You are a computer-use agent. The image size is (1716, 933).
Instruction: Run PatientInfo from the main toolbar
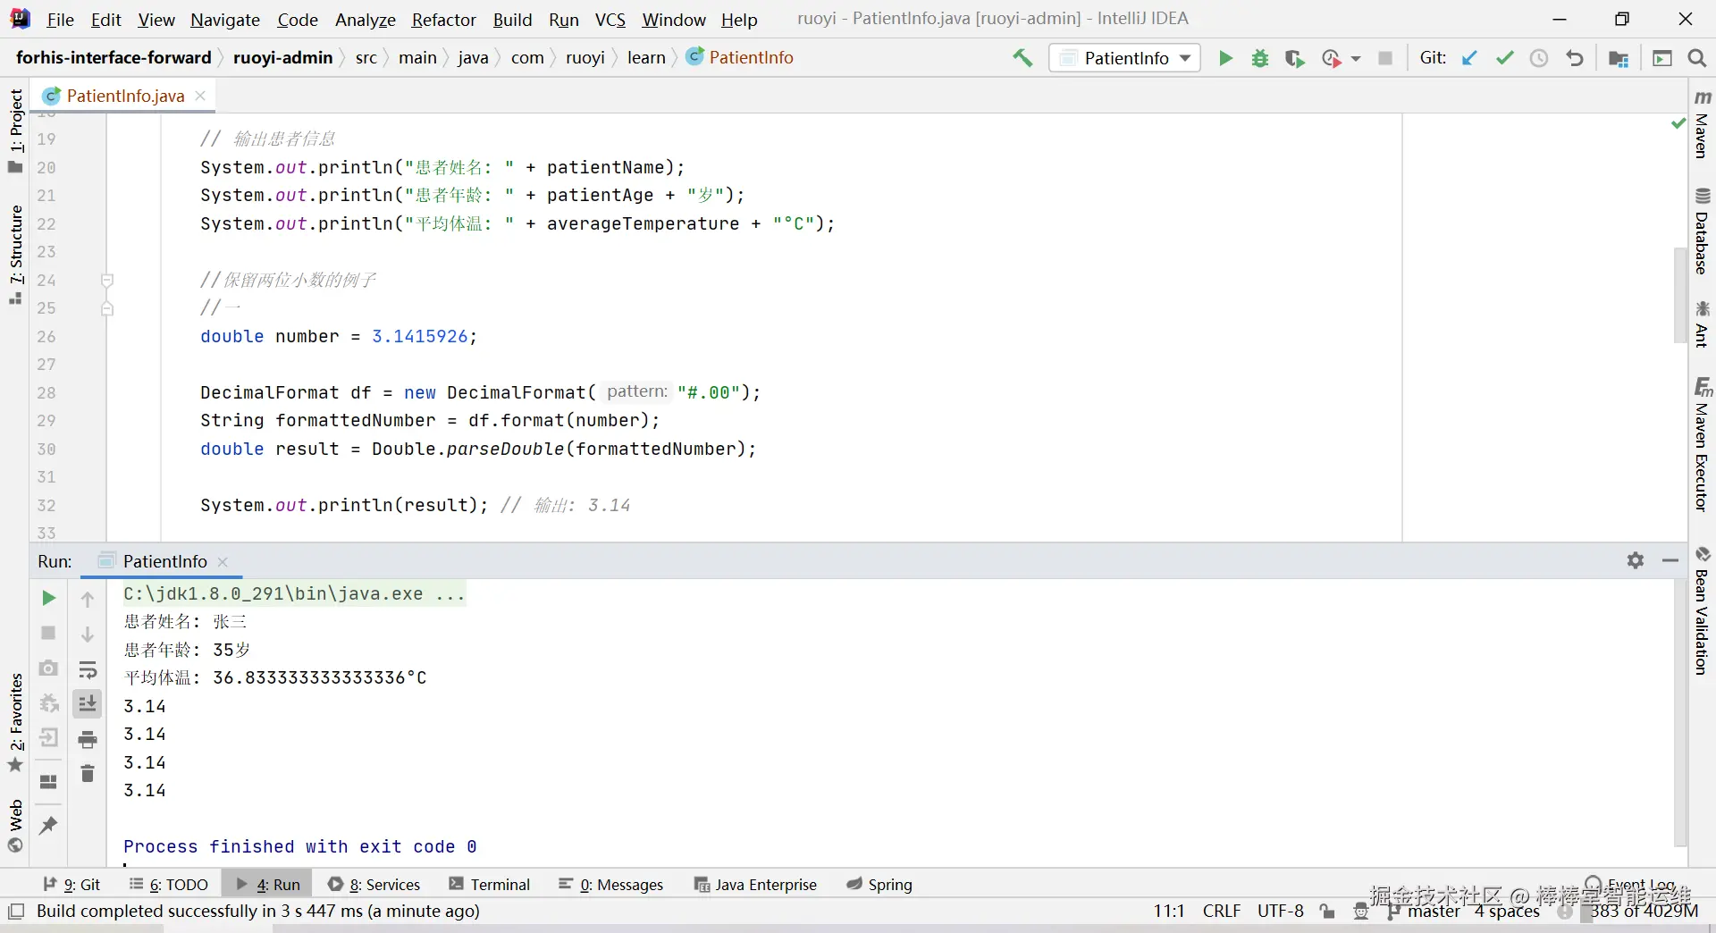click(1225, 58)
